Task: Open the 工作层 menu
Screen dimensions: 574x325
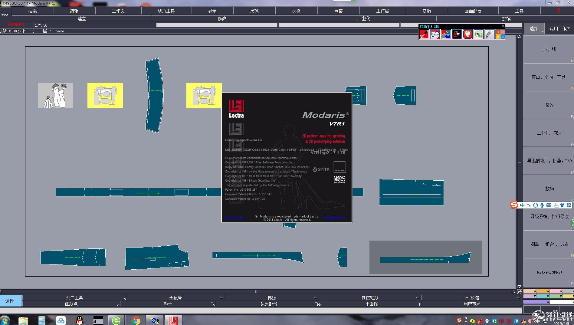Action: pyautogui.click(x=383, y=11)
